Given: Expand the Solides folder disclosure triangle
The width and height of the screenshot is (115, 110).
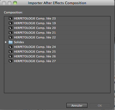Looking at the screenshot, I should click(6, 42).
